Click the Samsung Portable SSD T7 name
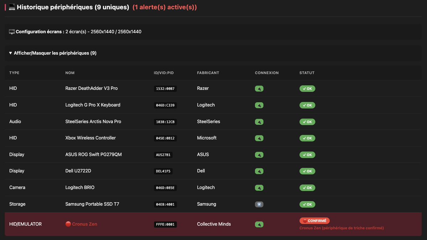The image size is (427, 240). [92, 204]
